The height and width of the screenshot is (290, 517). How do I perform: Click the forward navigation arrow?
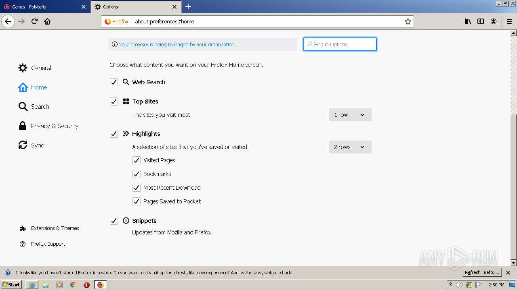click(x=21, y=21)
